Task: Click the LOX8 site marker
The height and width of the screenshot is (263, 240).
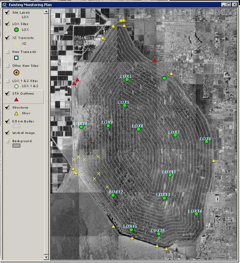Action: click(x=138, y=129)
